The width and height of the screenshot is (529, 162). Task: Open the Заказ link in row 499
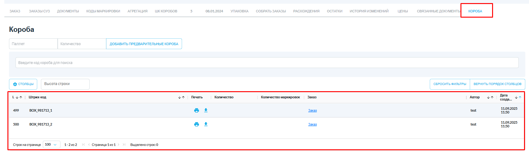point(313,110)
